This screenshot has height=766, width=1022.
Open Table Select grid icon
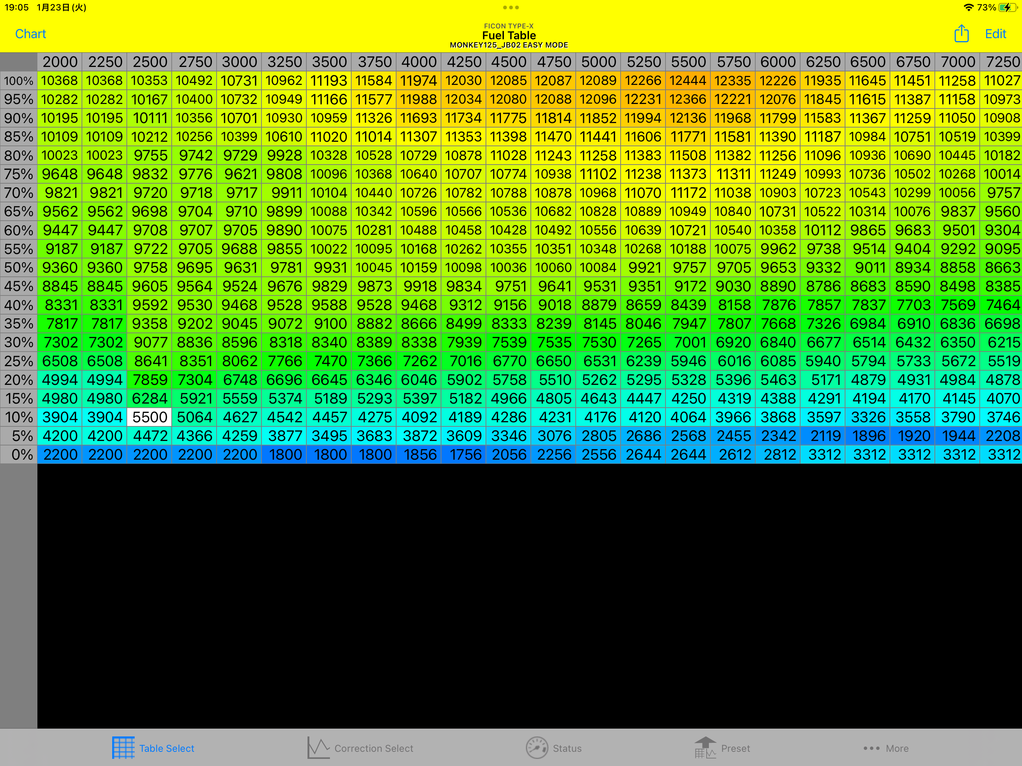point(123,748)
